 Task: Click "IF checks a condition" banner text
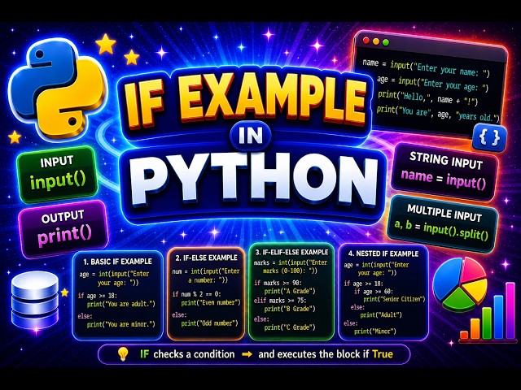pos(187,354)
